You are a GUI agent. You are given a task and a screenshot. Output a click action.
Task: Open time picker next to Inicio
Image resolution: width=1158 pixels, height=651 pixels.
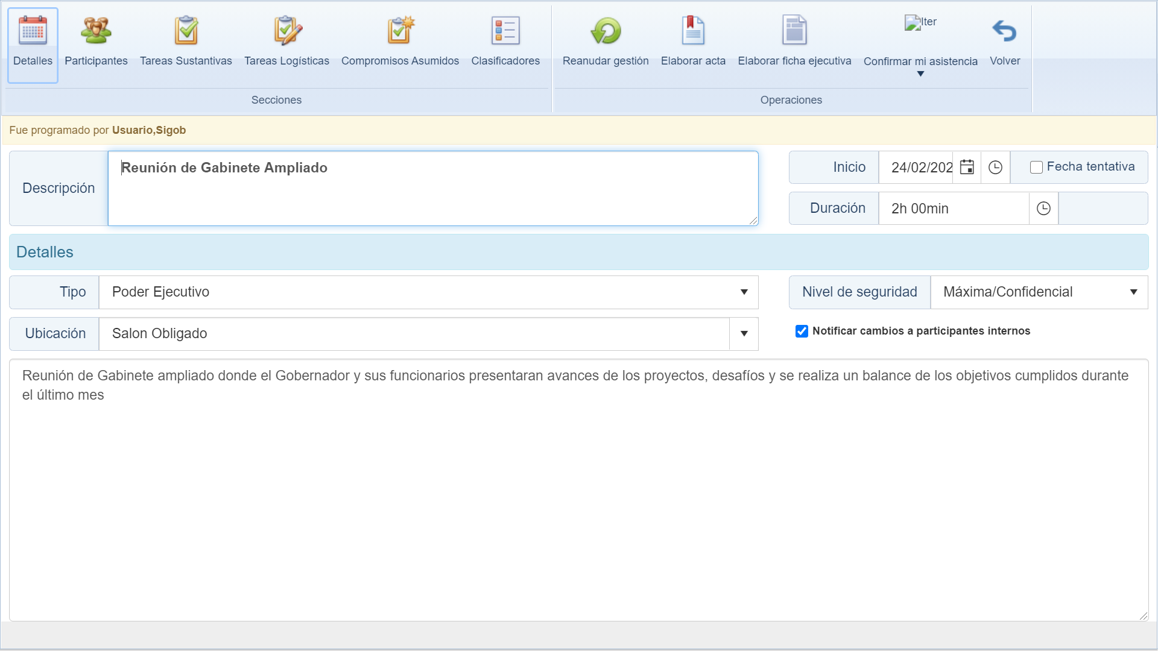(995, 167)
